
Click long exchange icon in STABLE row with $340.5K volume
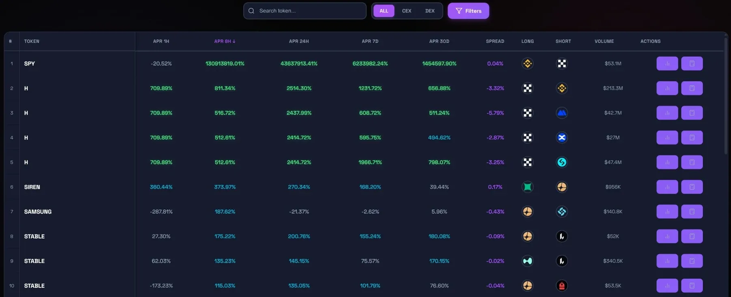point(528,261)
